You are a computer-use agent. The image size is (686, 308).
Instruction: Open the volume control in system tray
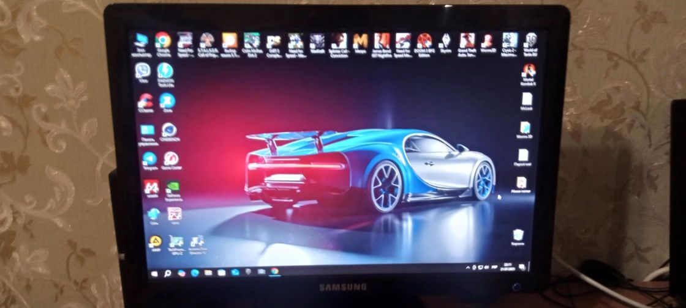(487, 266)
